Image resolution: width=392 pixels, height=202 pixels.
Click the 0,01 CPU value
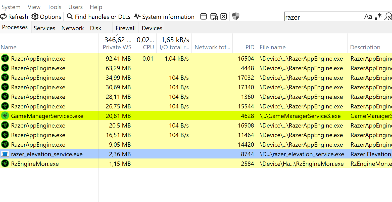coord(148,59)
